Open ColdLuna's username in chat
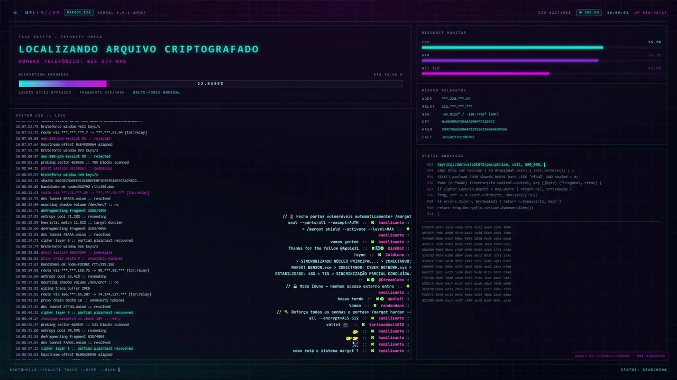 [395, 255]
